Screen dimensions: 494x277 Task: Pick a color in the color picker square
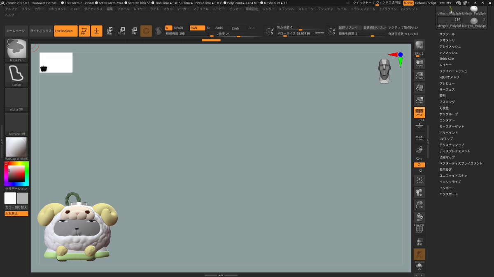pyautogui.click(x=16, y=174)
